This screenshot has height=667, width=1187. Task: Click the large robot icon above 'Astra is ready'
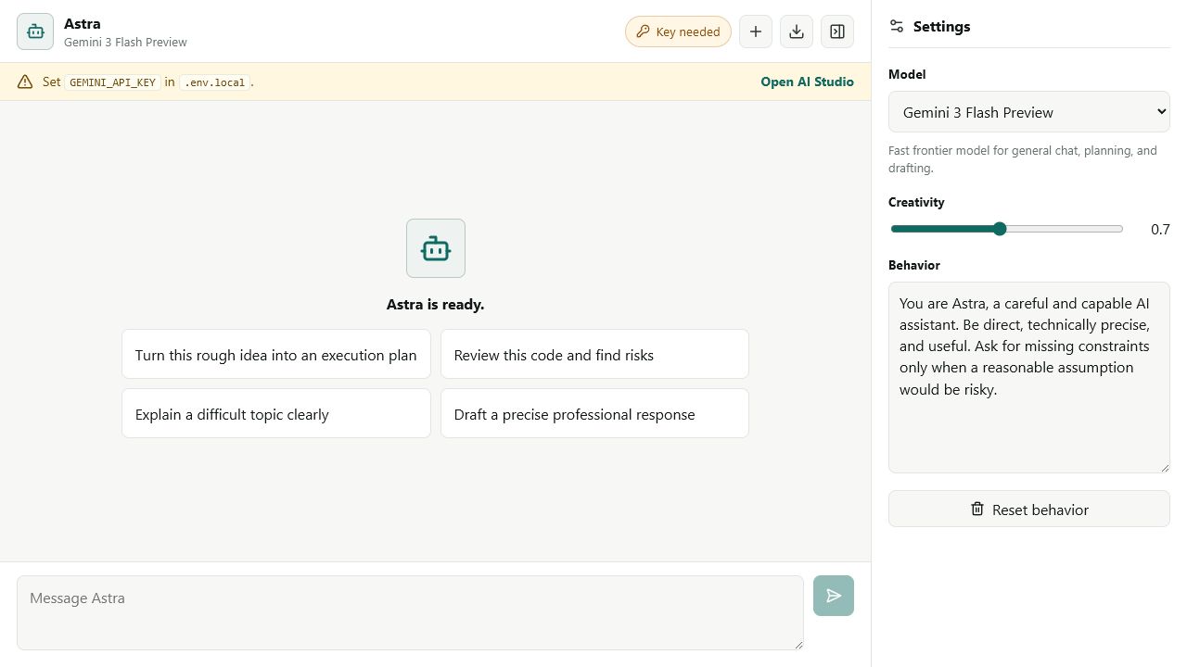tap(436, 248)
